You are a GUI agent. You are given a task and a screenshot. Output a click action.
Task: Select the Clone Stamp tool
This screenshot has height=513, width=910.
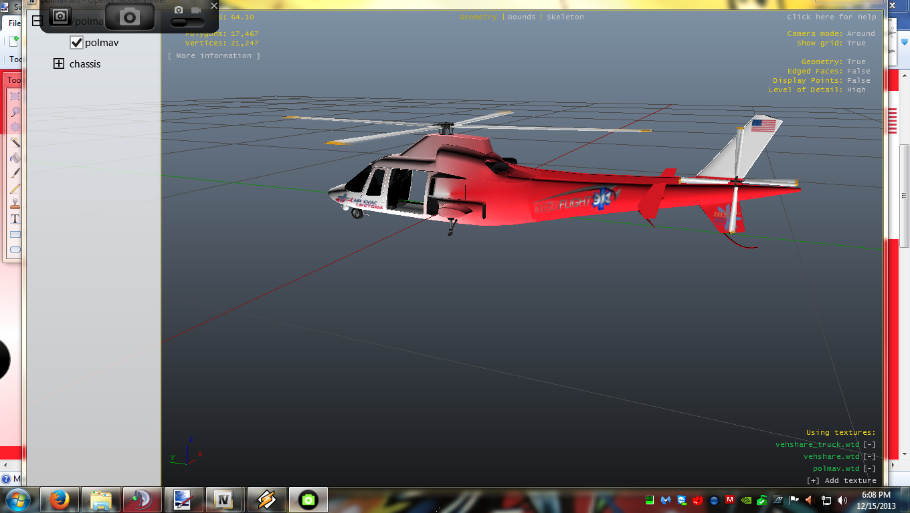[x=15, y=204]
